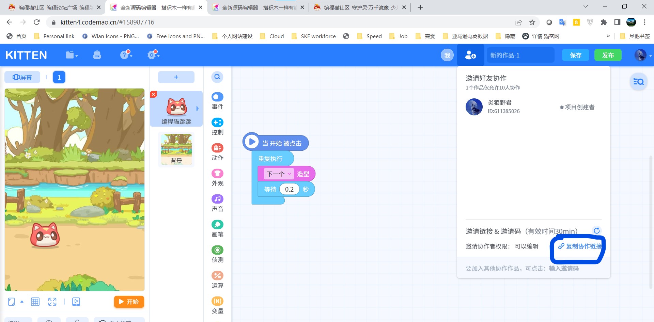This screenshot has width=654, height=322.
Task: Click the 保存 save button
Action: (x=575, y=55)
